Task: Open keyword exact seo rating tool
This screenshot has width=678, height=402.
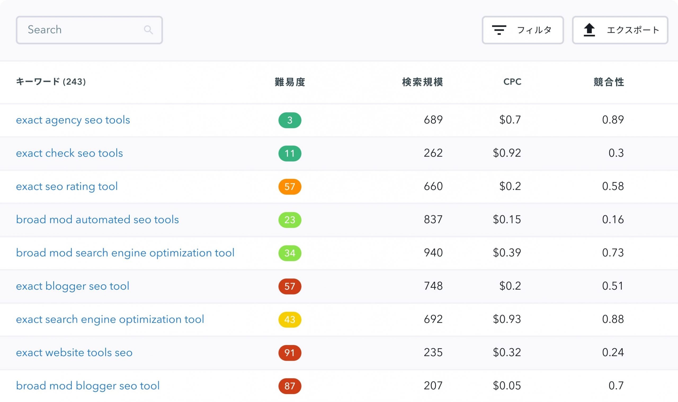Action: (x=67, y=187)
